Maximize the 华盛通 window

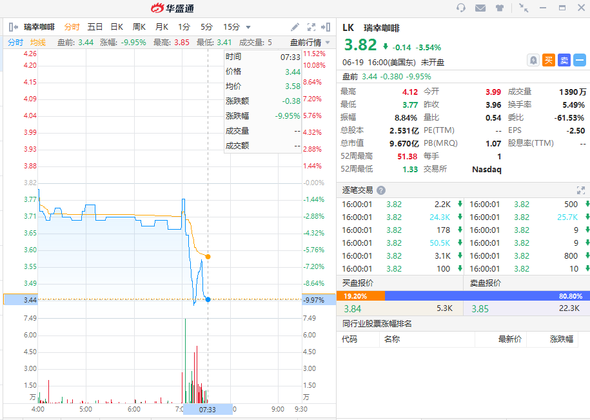(x=562, y=8)
